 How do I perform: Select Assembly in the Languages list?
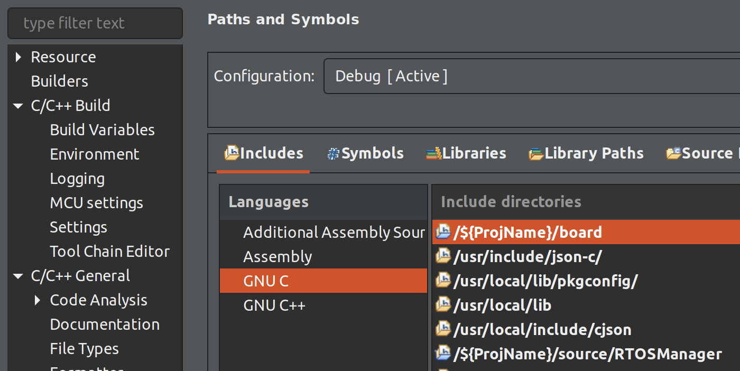277,257
